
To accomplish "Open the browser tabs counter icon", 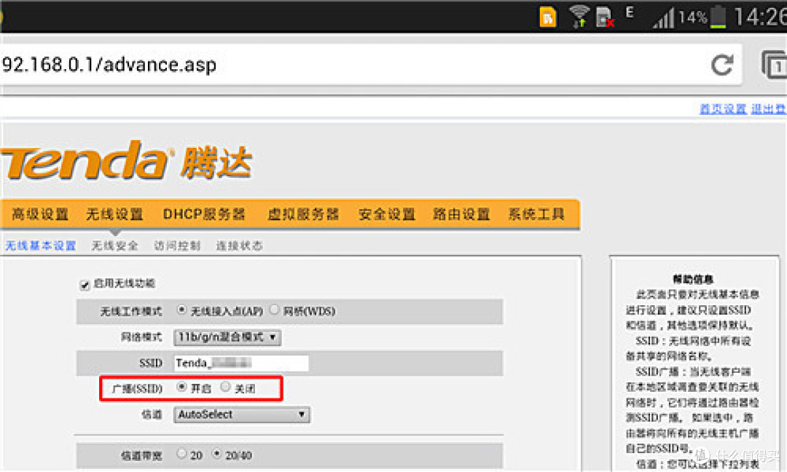I will [773, 66].
